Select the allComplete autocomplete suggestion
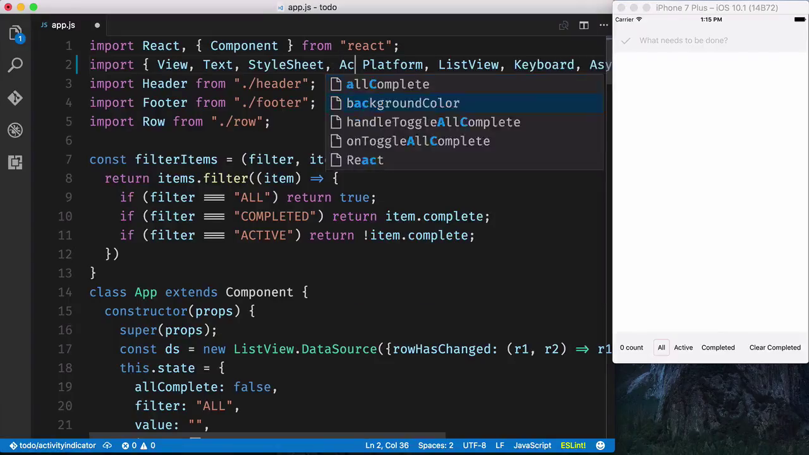The height and width of the screenshot is (455, 809). pos(465,84)
